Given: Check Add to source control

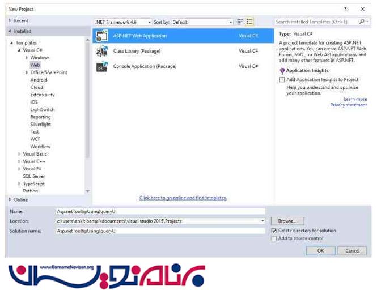Looking at the screenshot, I should pos(274,238).
